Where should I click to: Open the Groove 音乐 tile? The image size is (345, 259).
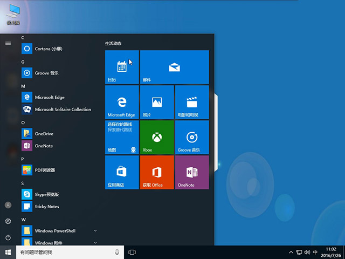pyautogui.click(x=191, y=137)
